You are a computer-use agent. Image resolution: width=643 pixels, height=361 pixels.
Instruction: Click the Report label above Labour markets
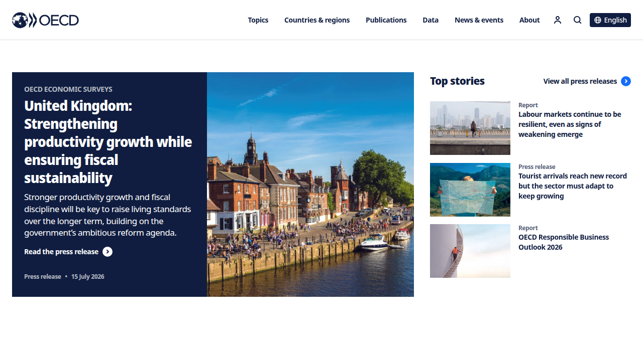[528, 105]
